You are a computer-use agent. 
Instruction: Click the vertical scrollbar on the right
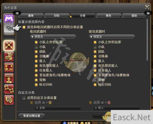point(147,40)
